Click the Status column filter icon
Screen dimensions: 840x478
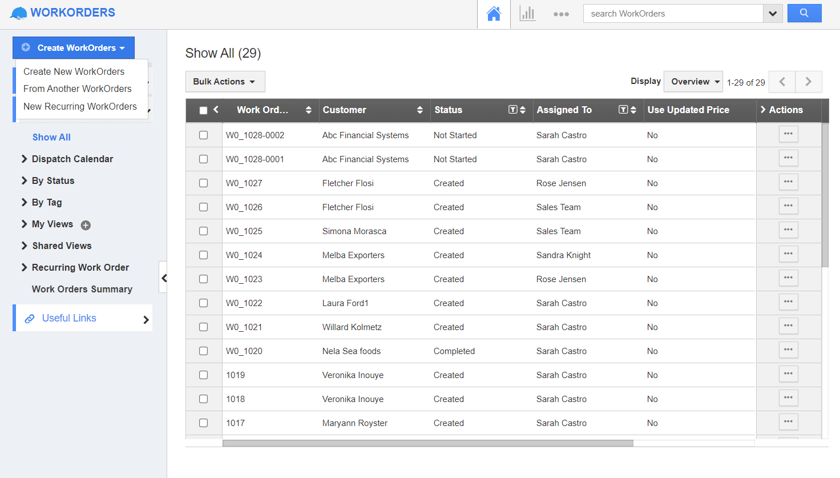(512, 110)
